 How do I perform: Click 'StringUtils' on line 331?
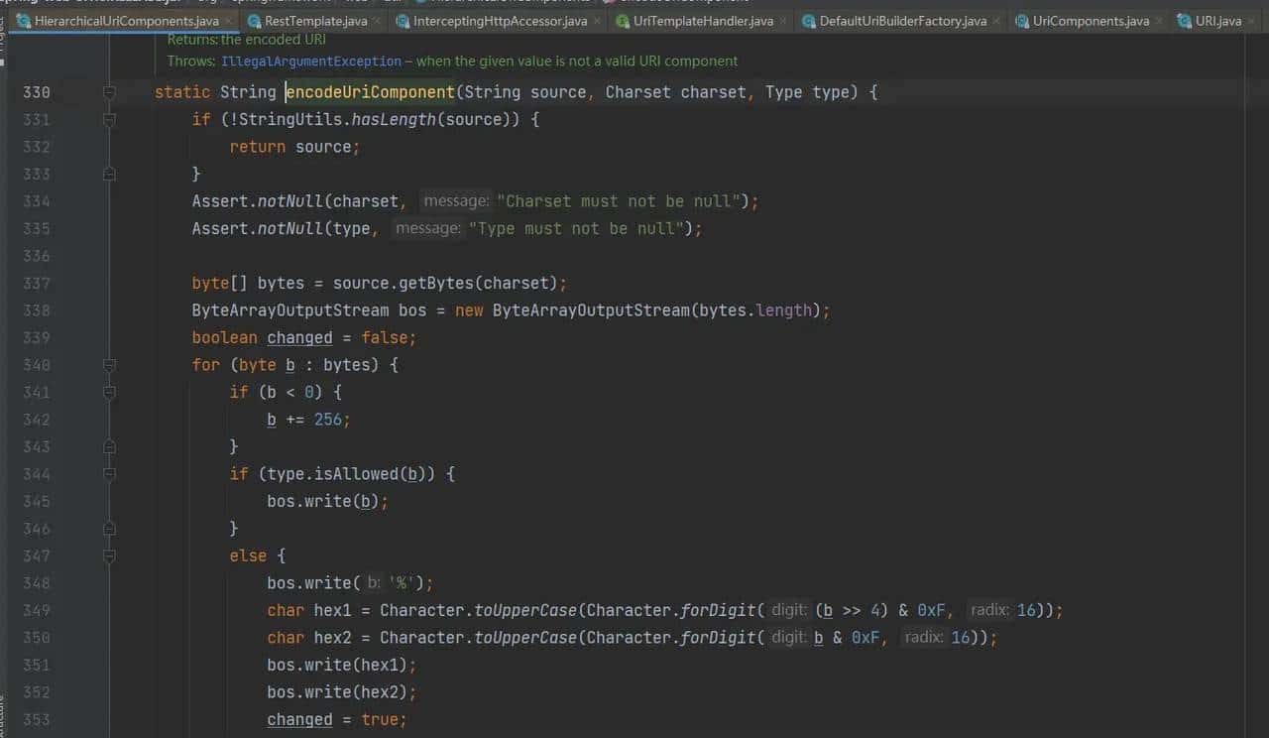[x=290, y=119]
